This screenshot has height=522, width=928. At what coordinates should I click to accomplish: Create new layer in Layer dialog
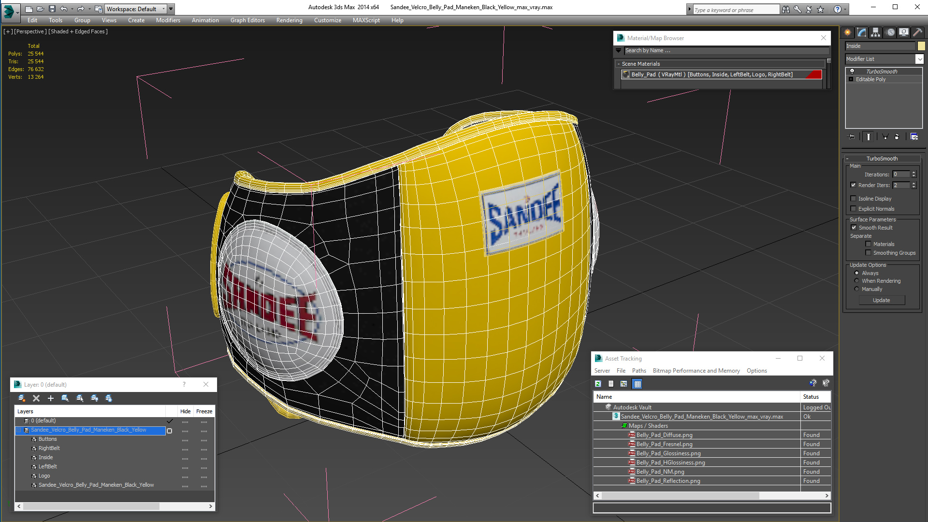[22, 398]
